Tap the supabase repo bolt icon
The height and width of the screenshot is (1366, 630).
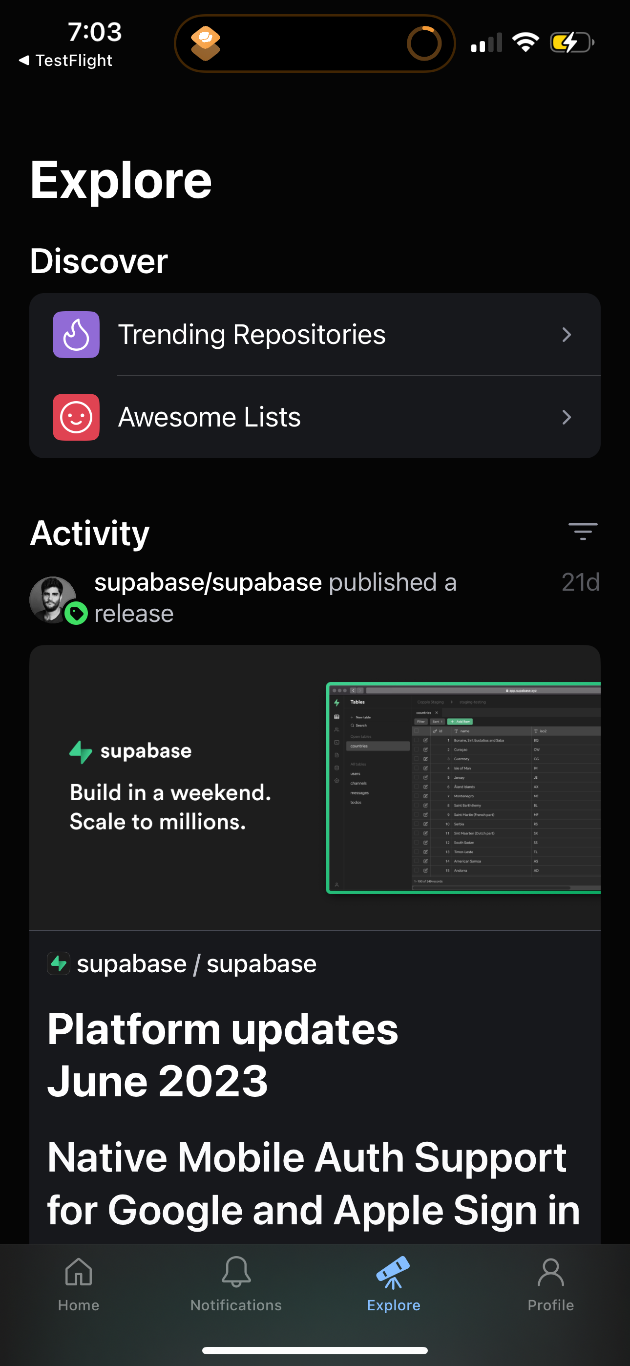tap(58, 963)
